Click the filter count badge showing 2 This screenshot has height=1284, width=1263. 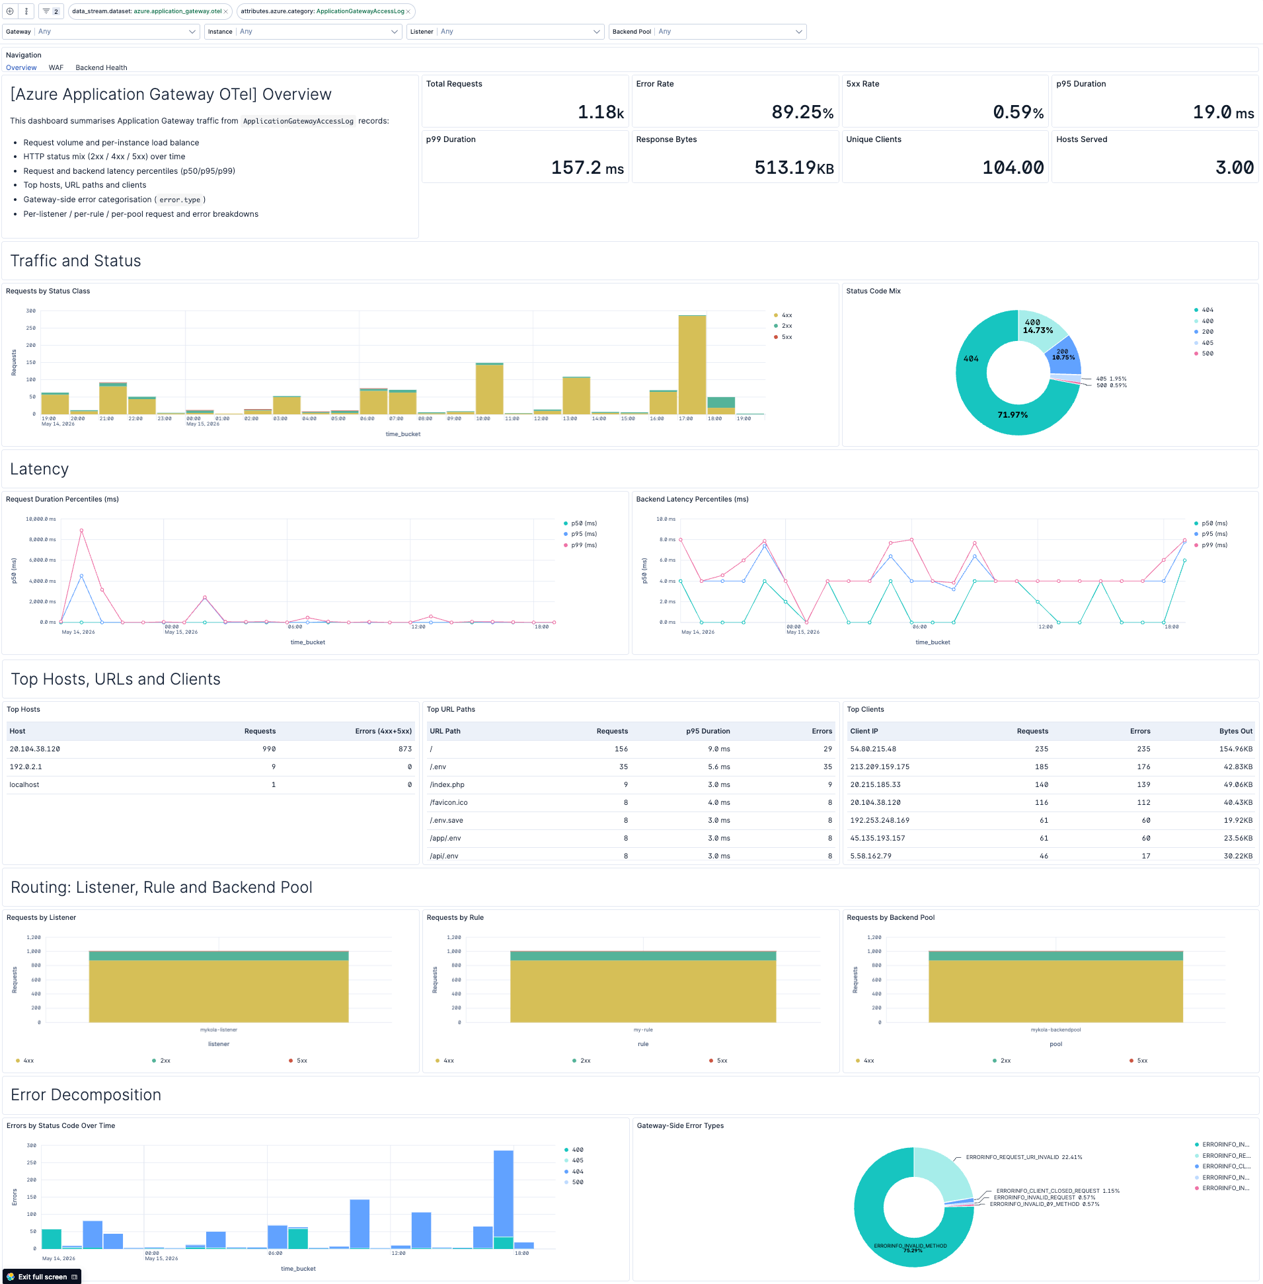(51, 11)
